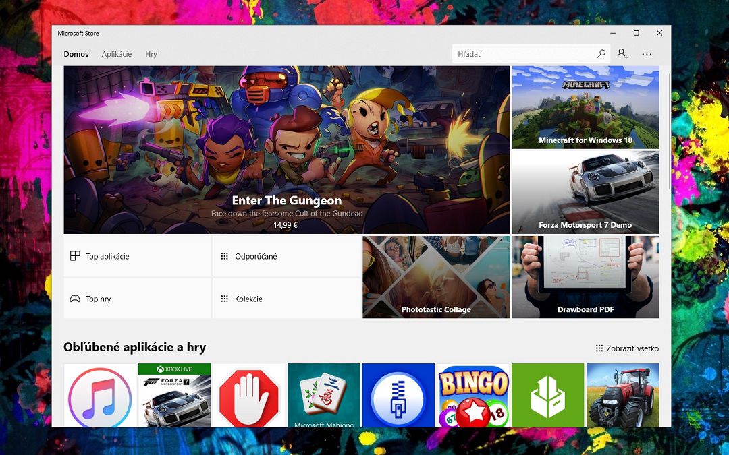Click the Obľúbené aplikácie a hry heading
The width and height of the screenshot is (729, 455).
134,347
